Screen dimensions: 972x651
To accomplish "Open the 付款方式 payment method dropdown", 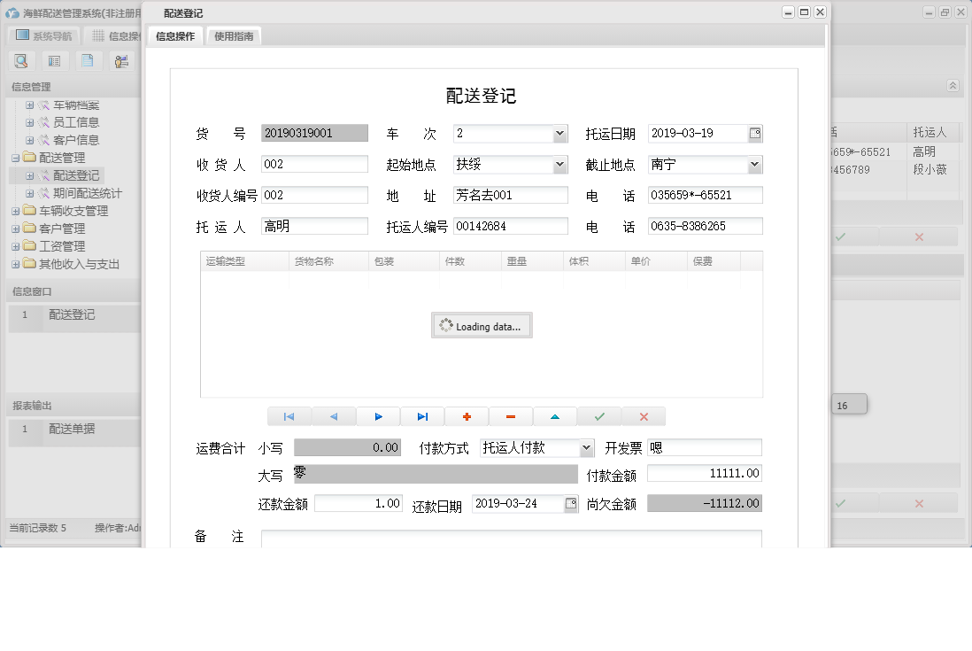I will [x=584, y=447].
